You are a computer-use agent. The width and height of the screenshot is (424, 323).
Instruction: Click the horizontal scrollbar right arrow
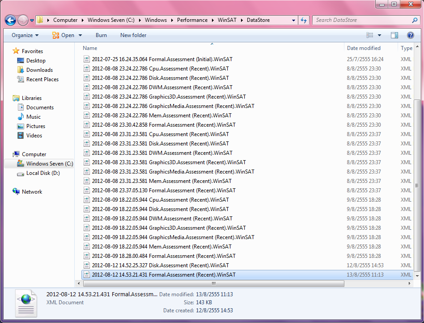pyautogui.click(x=409, y=283)
